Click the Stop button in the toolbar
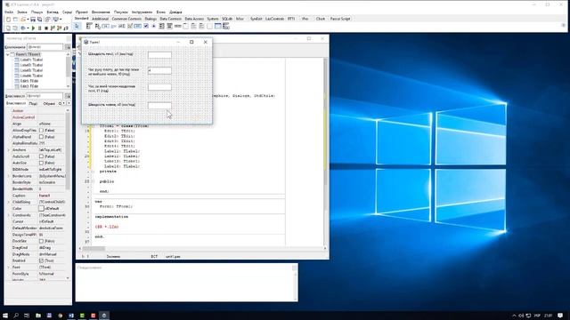 point(46,28)
